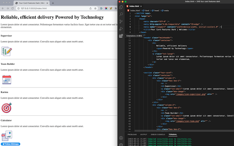Open the Chrome Extensions puzzle menu
The image size is (234, 146).
[116, 8]
